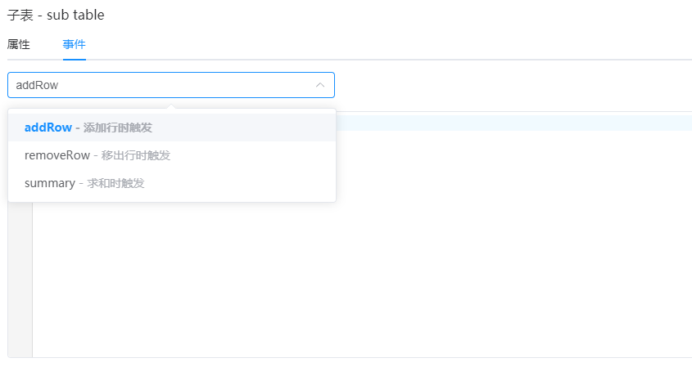Select the 事件 tab
The height and width of the screenshot is (367, 692).
pyautogui.click(x=75, y=44)
